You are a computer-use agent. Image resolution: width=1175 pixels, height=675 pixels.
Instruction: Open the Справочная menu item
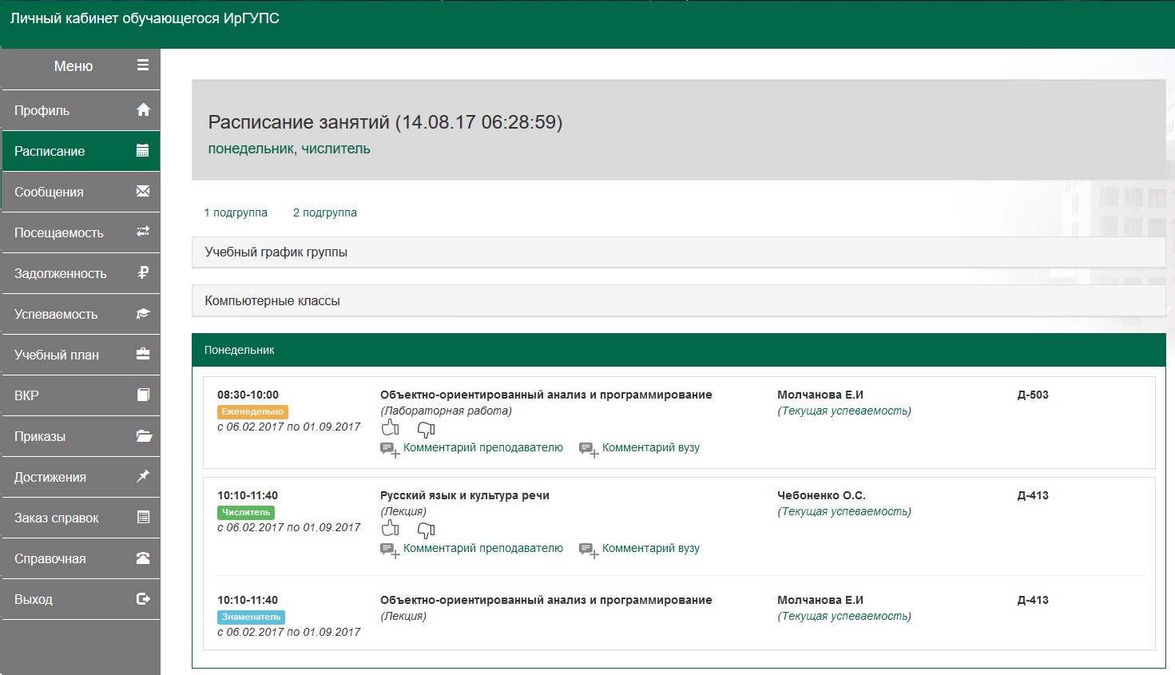[81, 558]
